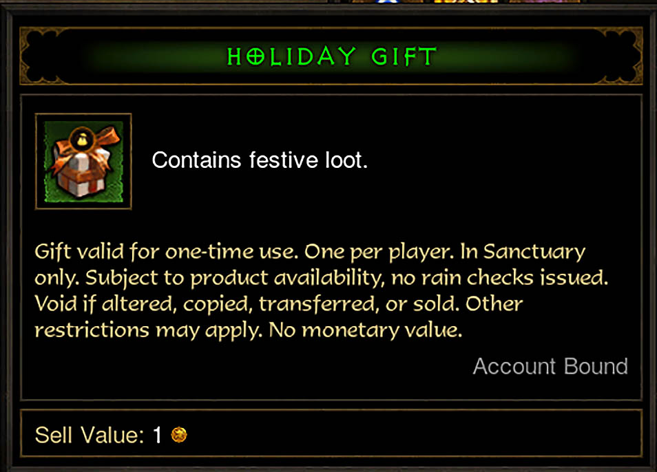657x472 pixels.
Task: Click the Sell Value label
Action: tap(90, 435)
